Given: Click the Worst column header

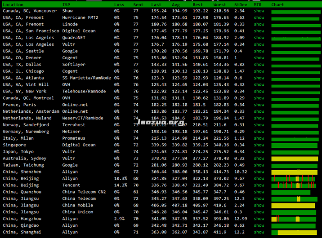Looking at the screenshot, I should point(221,4).
